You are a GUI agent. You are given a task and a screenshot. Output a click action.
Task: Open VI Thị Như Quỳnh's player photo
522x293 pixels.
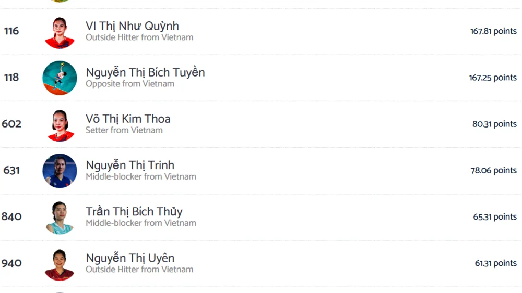pos(60,32)
